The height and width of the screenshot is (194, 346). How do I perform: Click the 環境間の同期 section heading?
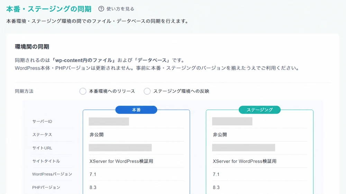click(32, 47)
